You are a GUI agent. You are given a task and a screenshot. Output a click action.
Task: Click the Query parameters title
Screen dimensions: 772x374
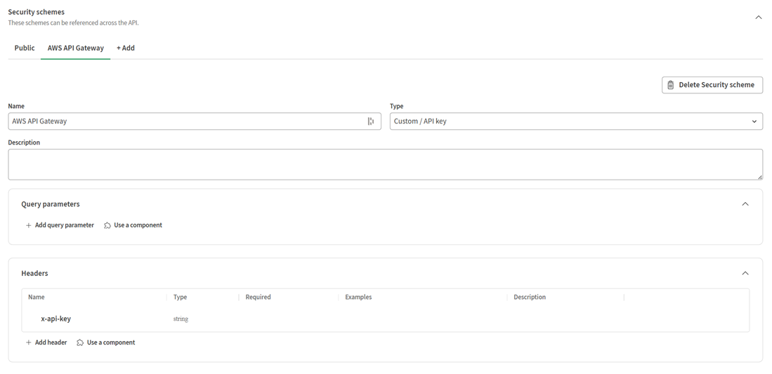click(x=50, y=203)
